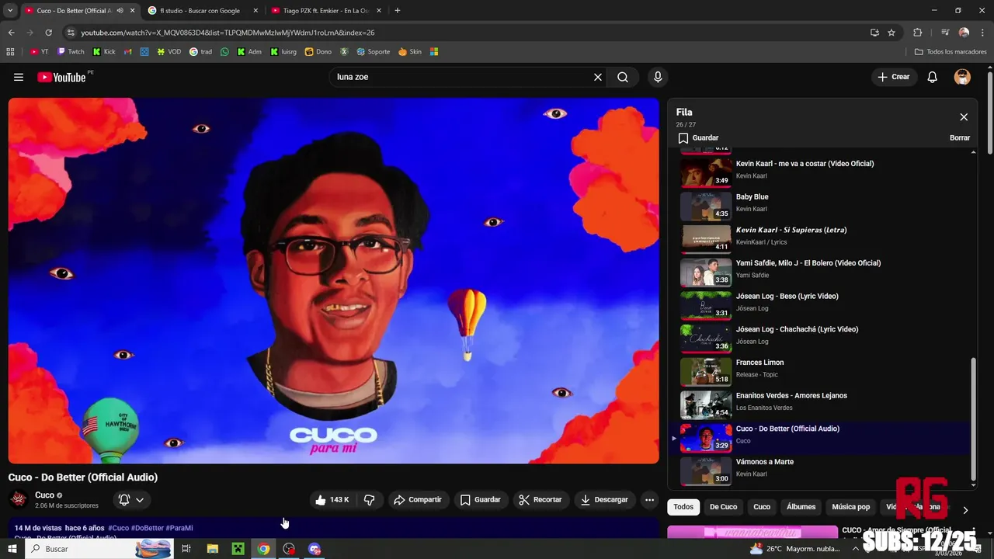Open the Chrome apps grid in bookmarks bar
Screen dimensions: 994x559
(10, 52)
